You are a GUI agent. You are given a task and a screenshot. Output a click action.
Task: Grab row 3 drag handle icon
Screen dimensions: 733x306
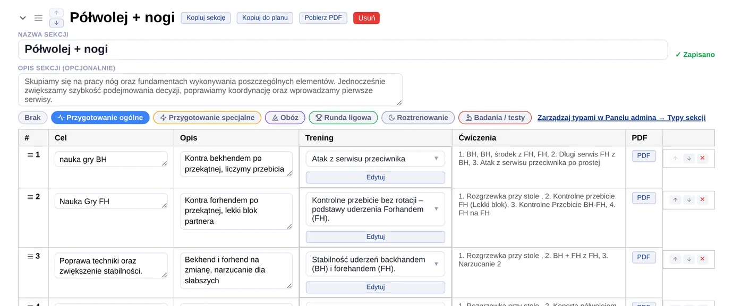(x=30, y=256)
